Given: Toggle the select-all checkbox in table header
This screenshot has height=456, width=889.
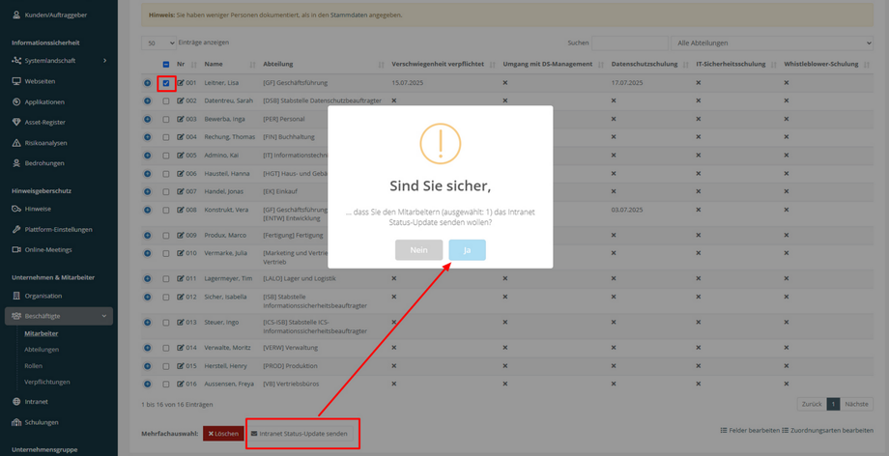Looking at the screenshot, I should click(166, 65).
